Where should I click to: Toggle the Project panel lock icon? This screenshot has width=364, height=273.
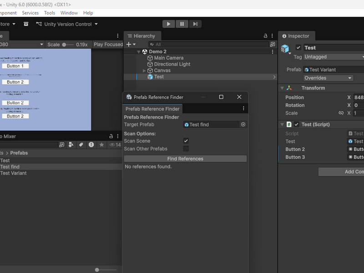[x=111, y=136]
